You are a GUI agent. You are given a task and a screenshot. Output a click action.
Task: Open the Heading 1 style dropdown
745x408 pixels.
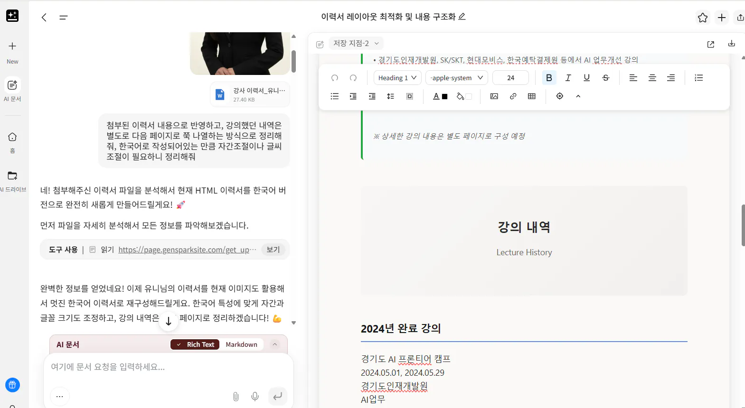pos(397,78)
